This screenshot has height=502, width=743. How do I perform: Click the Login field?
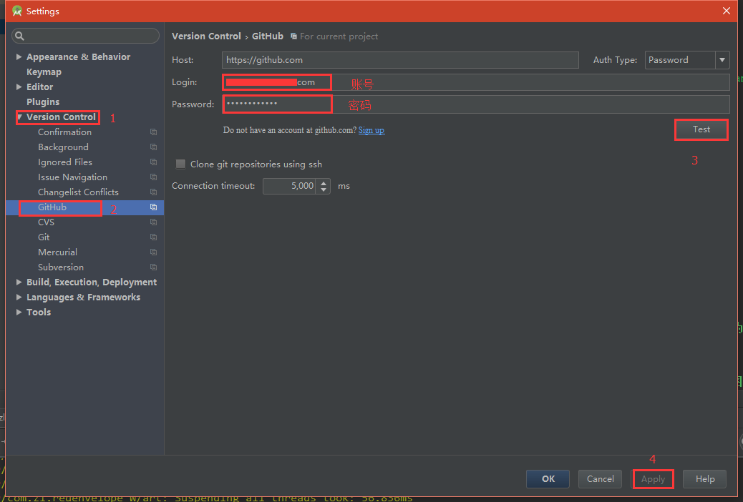pyautogui.click(x=476, y=82)
